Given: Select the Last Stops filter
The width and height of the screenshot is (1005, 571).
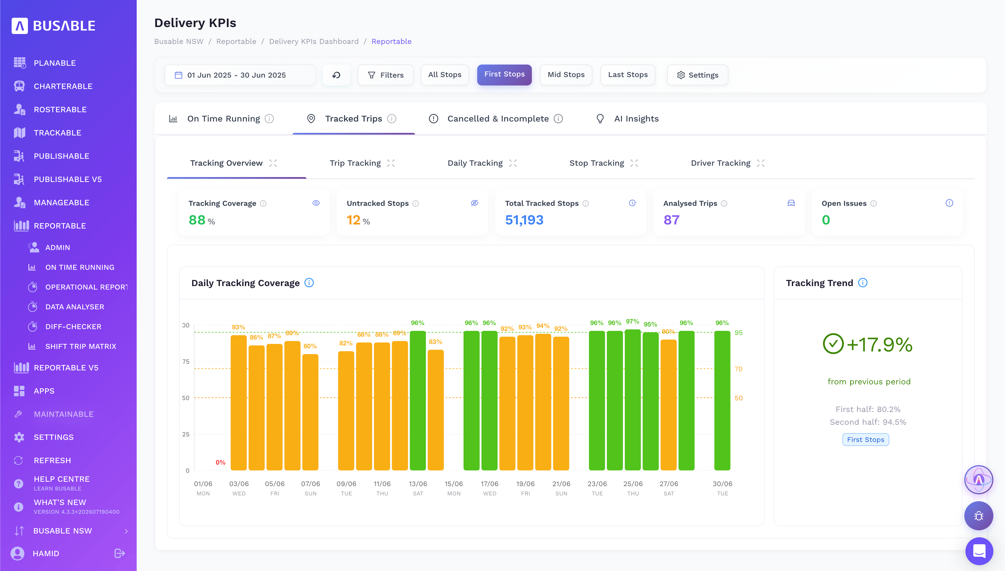Looking at the screenshot, I should pos(628,75).
